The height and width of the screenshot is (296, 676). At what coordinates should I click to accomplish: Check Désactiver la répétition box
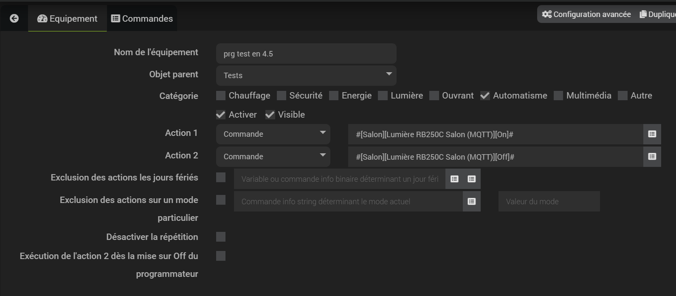[x=221, y=237]
